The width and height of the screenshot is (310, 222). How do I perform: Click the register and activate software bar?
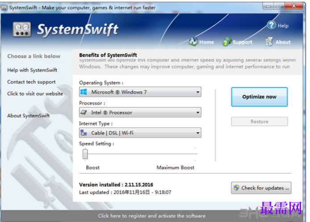click(151, 216)
